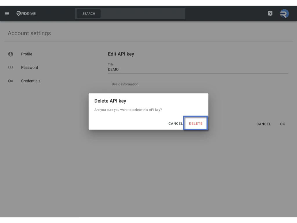Open the hamburger navigation menu
The width and height of the screenshot is (297, 223).
[x=7, y=13]
